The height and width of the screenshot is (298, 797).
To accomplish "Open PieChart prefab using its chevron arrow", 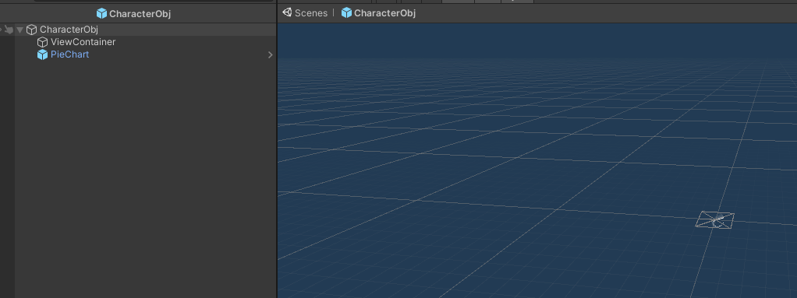I will [271, 54].
